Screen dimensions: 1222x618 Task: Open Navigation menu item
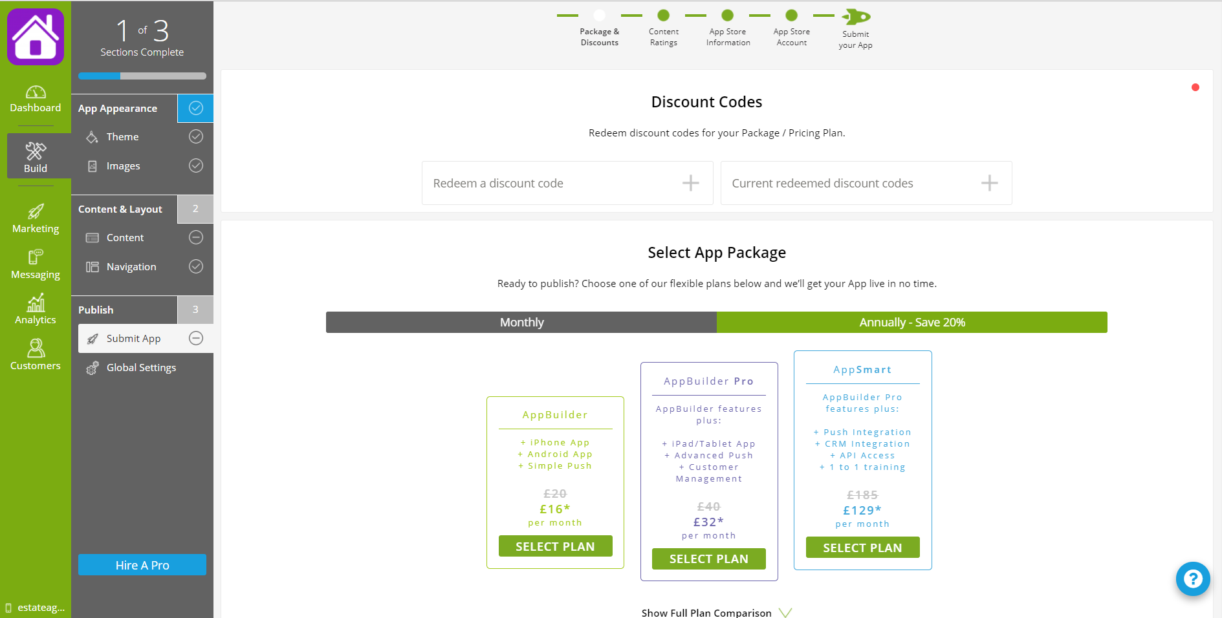click(x=131, y=267)
